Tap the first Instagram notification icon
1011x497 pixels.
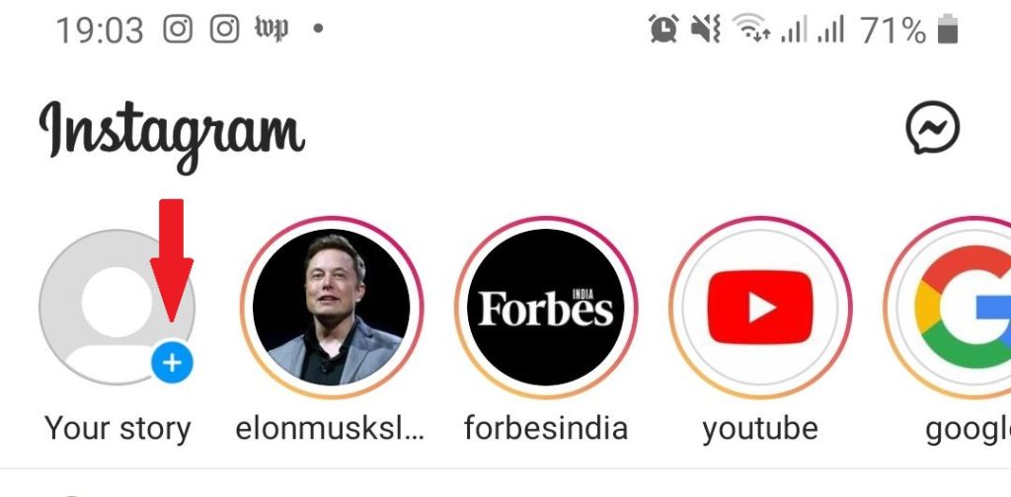[178, 29]
